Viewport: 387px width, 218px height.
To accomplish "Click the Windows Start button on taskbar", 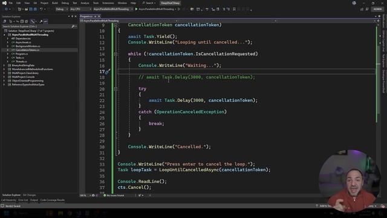I will point(7,213).
